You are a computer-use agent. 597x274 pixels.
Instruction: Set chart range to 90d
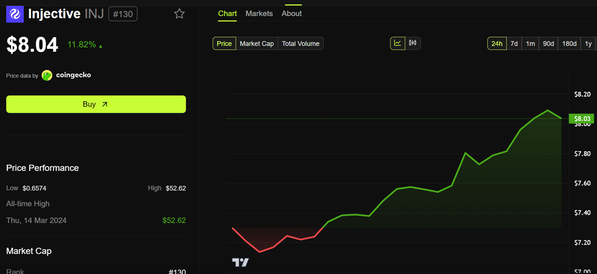pos(548,44)
